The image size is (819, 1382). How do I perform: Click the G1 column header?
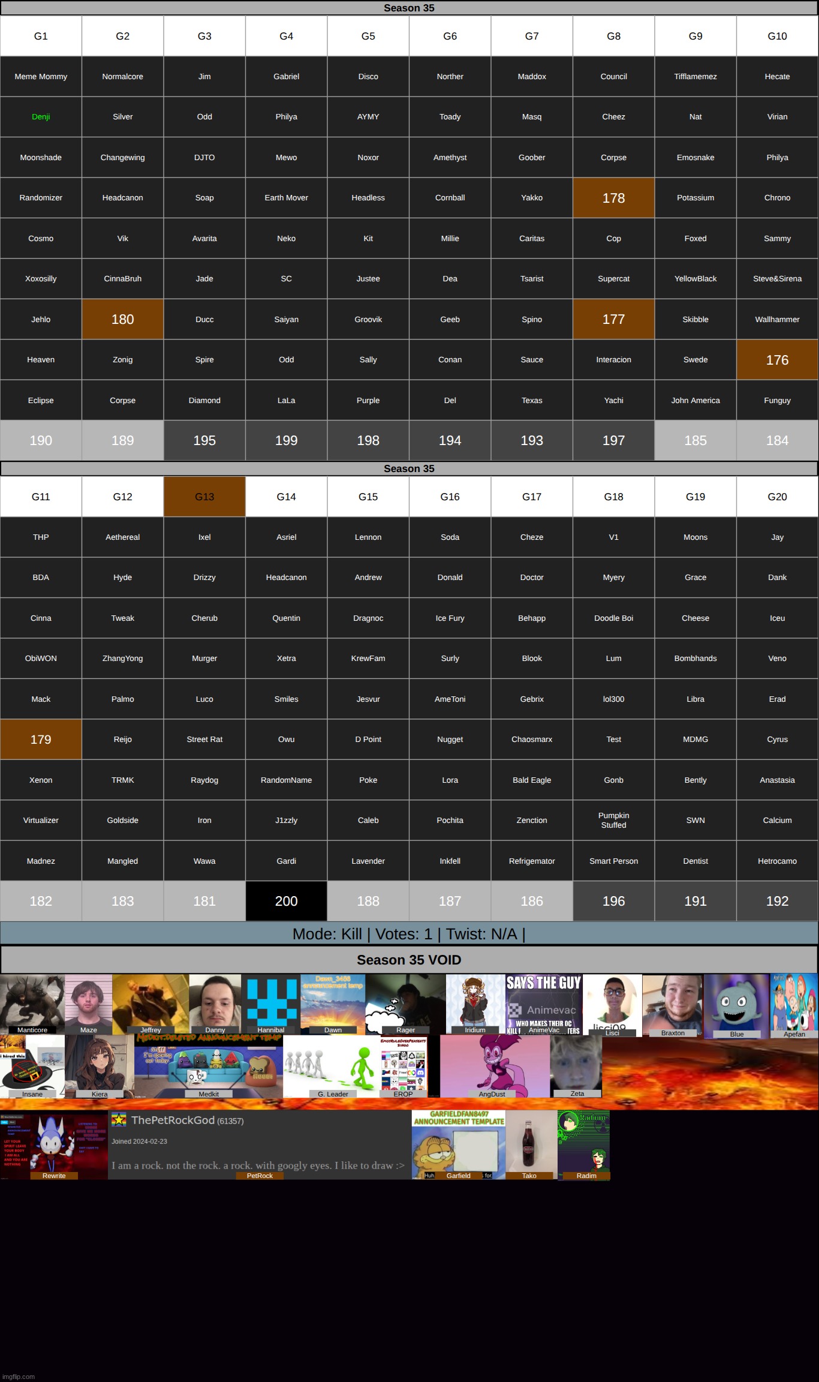[41, 36]
